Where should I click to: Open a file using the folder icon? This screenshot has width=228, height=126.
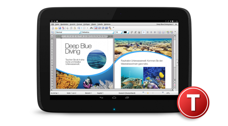click(56, 28)
